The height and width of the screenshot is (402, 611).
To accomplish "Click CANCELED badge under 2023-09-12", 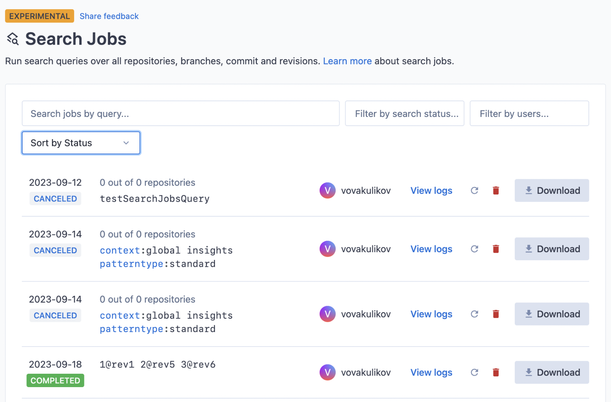I will point(55,199).
